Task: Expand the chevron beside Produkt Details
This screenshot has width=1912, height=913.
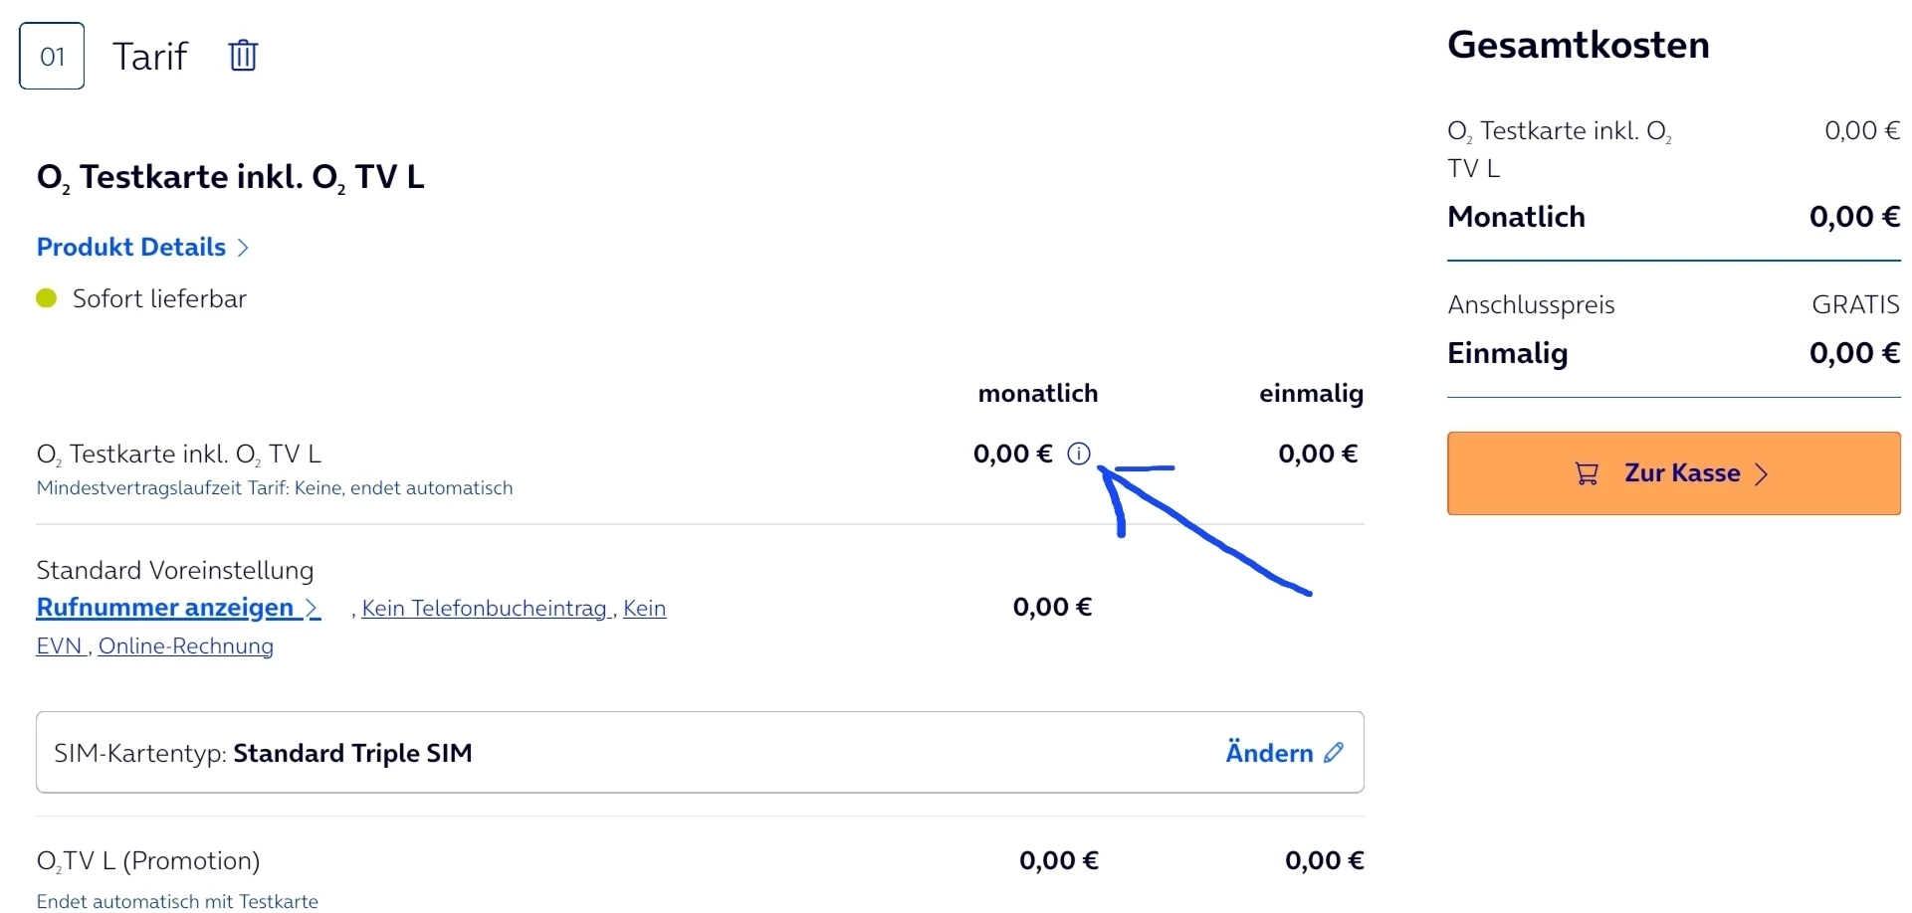Action: pyautogui.click(x=243, y=248)
